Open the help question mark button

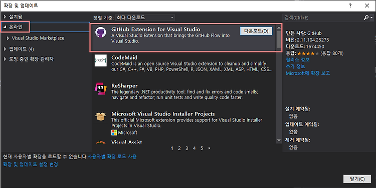(350, 5)
